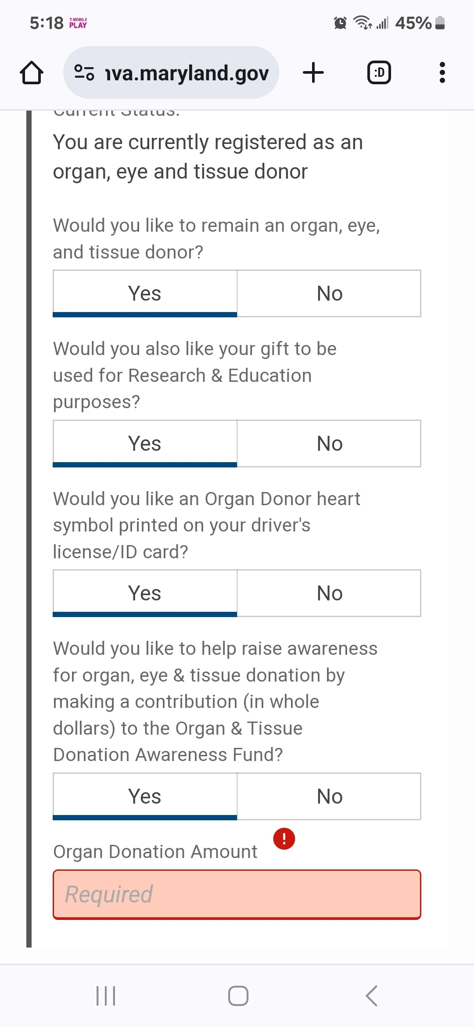Open a new tab with plus icon
The width and height of the screenshot is (474, 1027).
click(313, 72)
